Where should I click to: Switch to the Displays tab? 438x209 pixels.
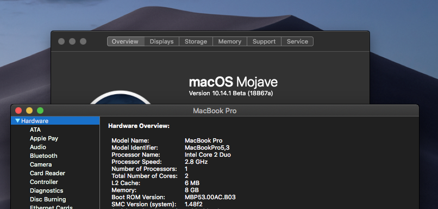click(x=161, y=41)
